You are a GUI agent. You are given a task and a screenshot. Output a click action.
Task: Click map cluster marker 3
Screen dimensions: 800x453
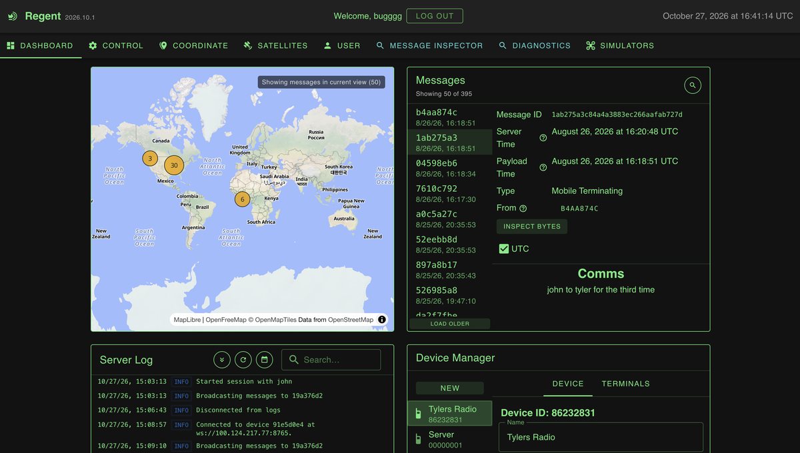pyautogui.click(x=151, y=159)
